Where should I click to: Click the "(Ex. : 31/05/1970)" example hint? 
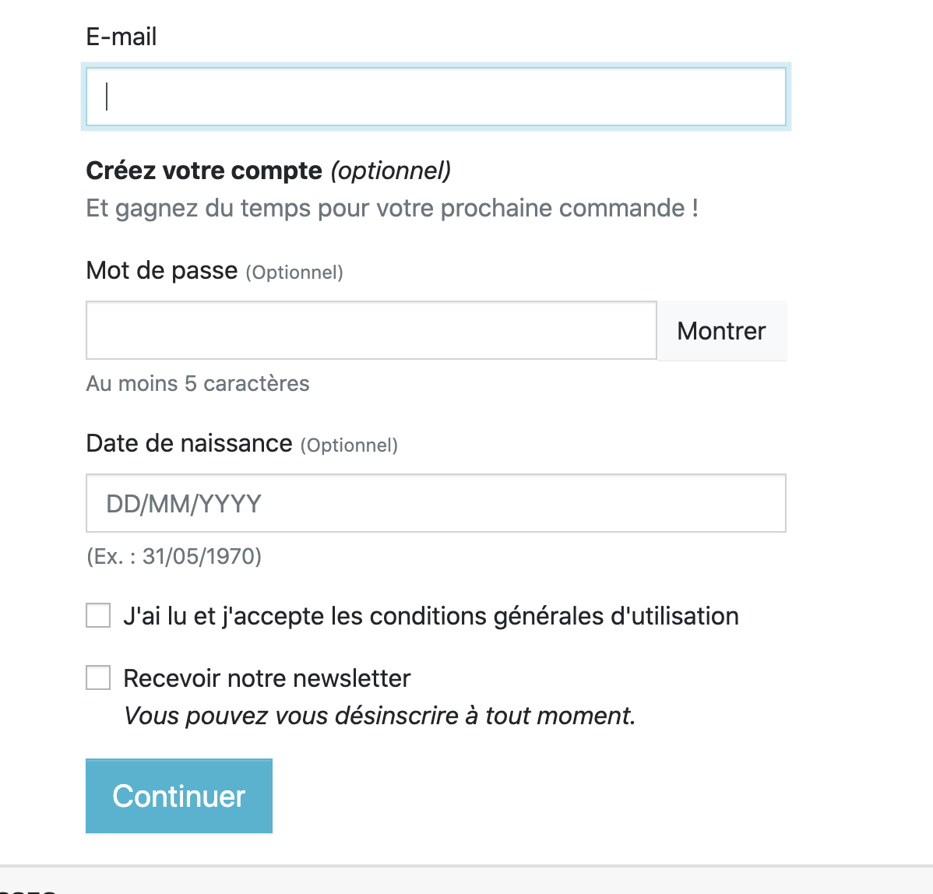[x=174, y=556]
